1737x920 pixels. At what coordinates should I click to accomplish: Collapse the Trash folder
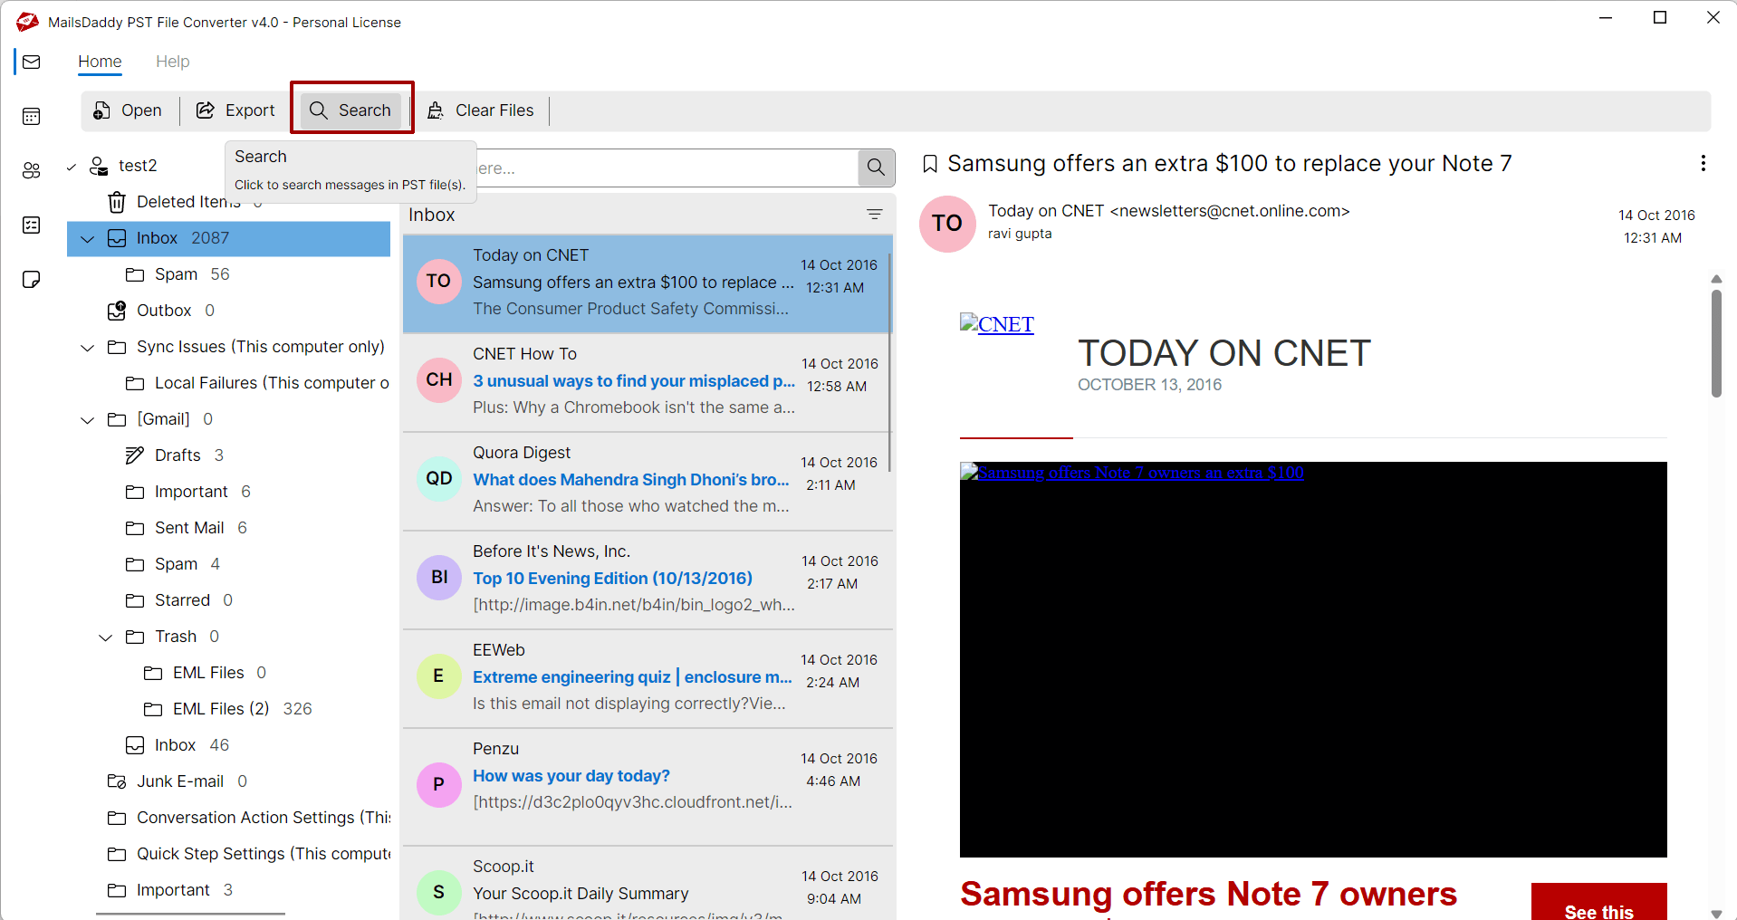[106, 637]
